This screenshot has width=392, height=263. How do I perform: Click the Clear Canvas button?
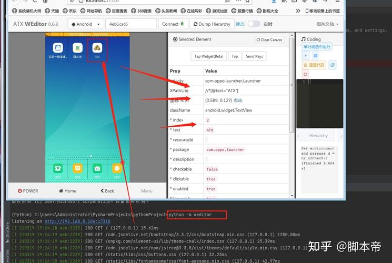pos(269,39)
